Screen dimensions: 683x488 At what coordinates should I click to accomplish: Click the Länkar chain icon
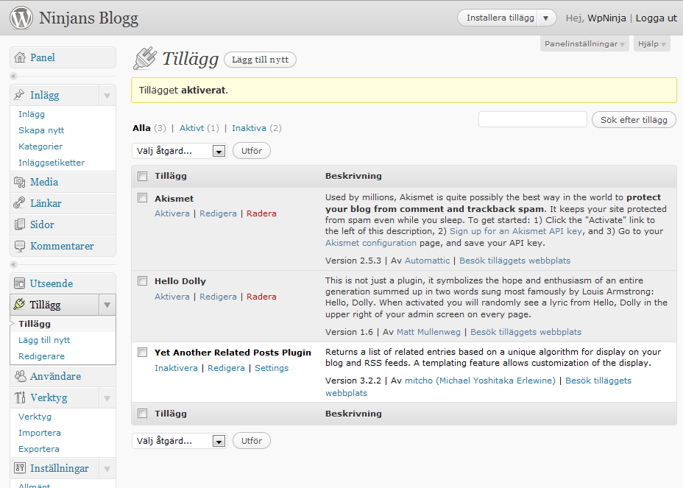point(20,203)
